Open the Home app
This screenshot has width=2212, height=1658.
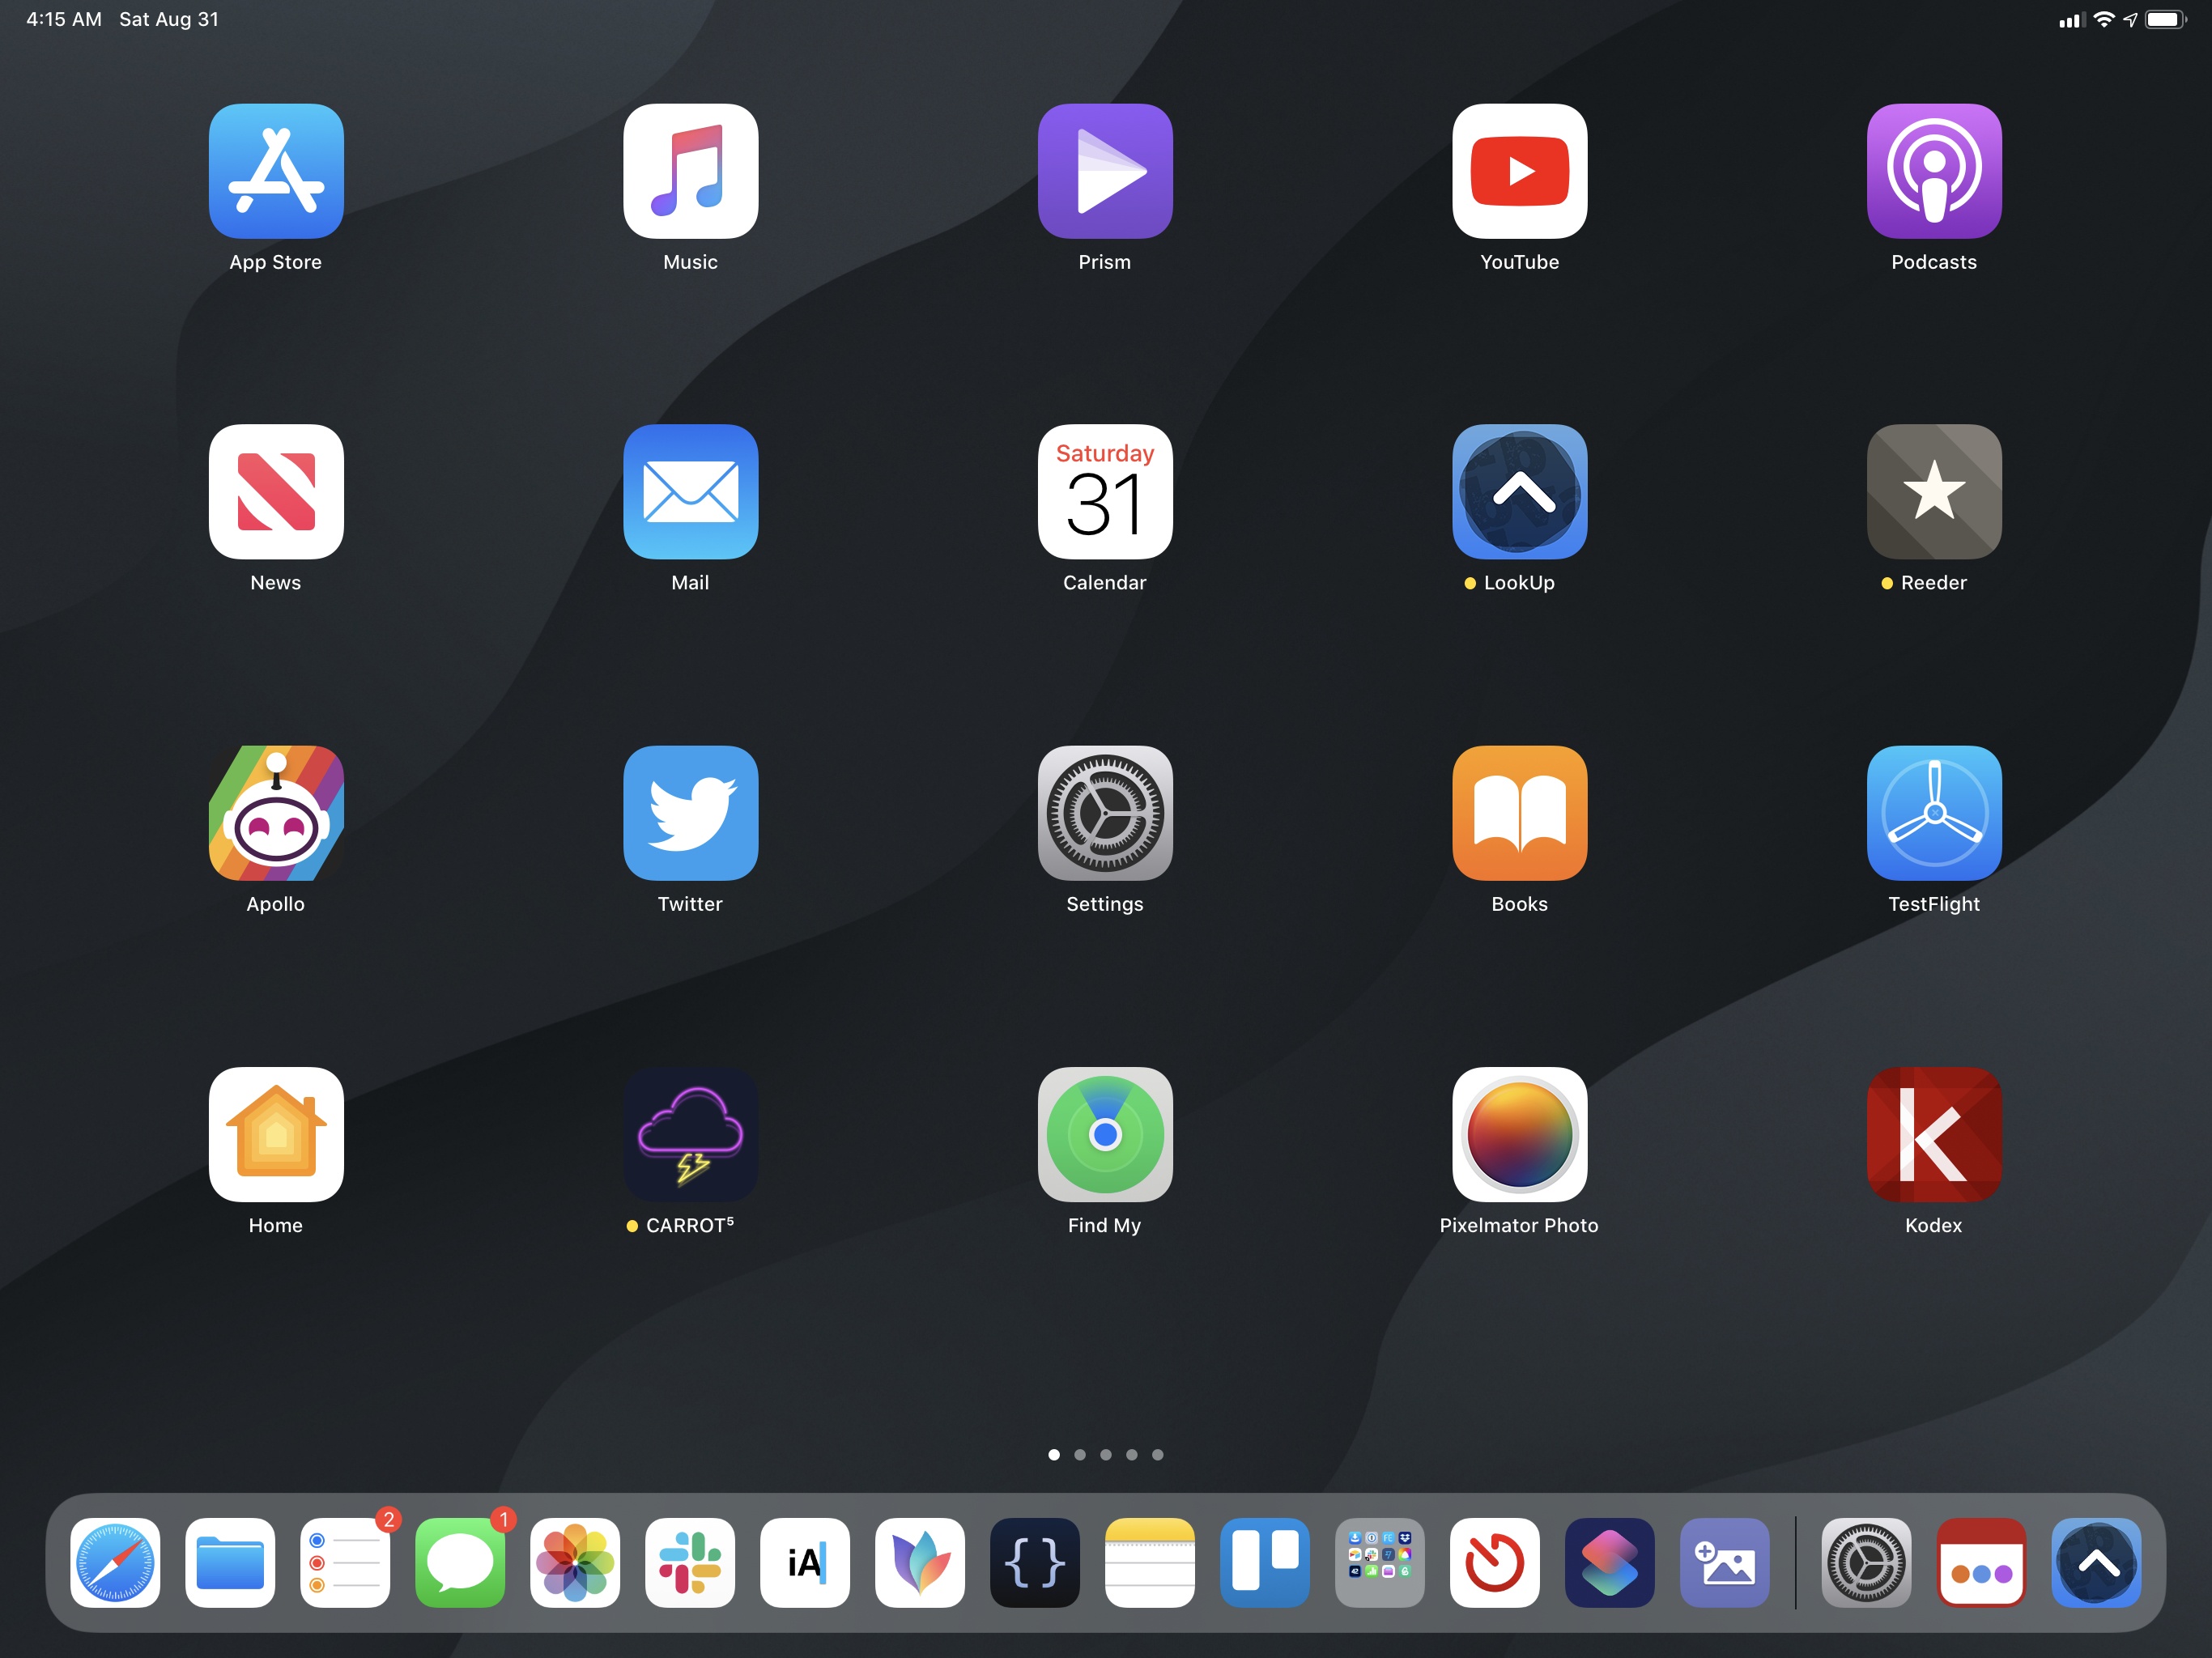(276, 1134)
